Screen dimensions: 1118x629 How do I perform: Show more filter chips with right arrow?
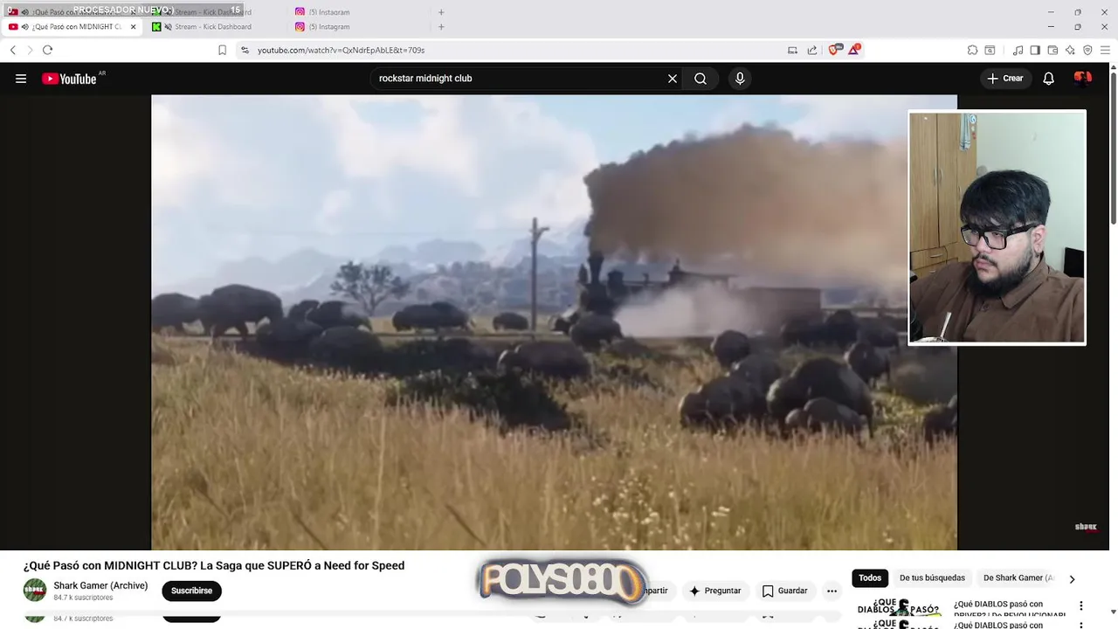pos(1072,578)
